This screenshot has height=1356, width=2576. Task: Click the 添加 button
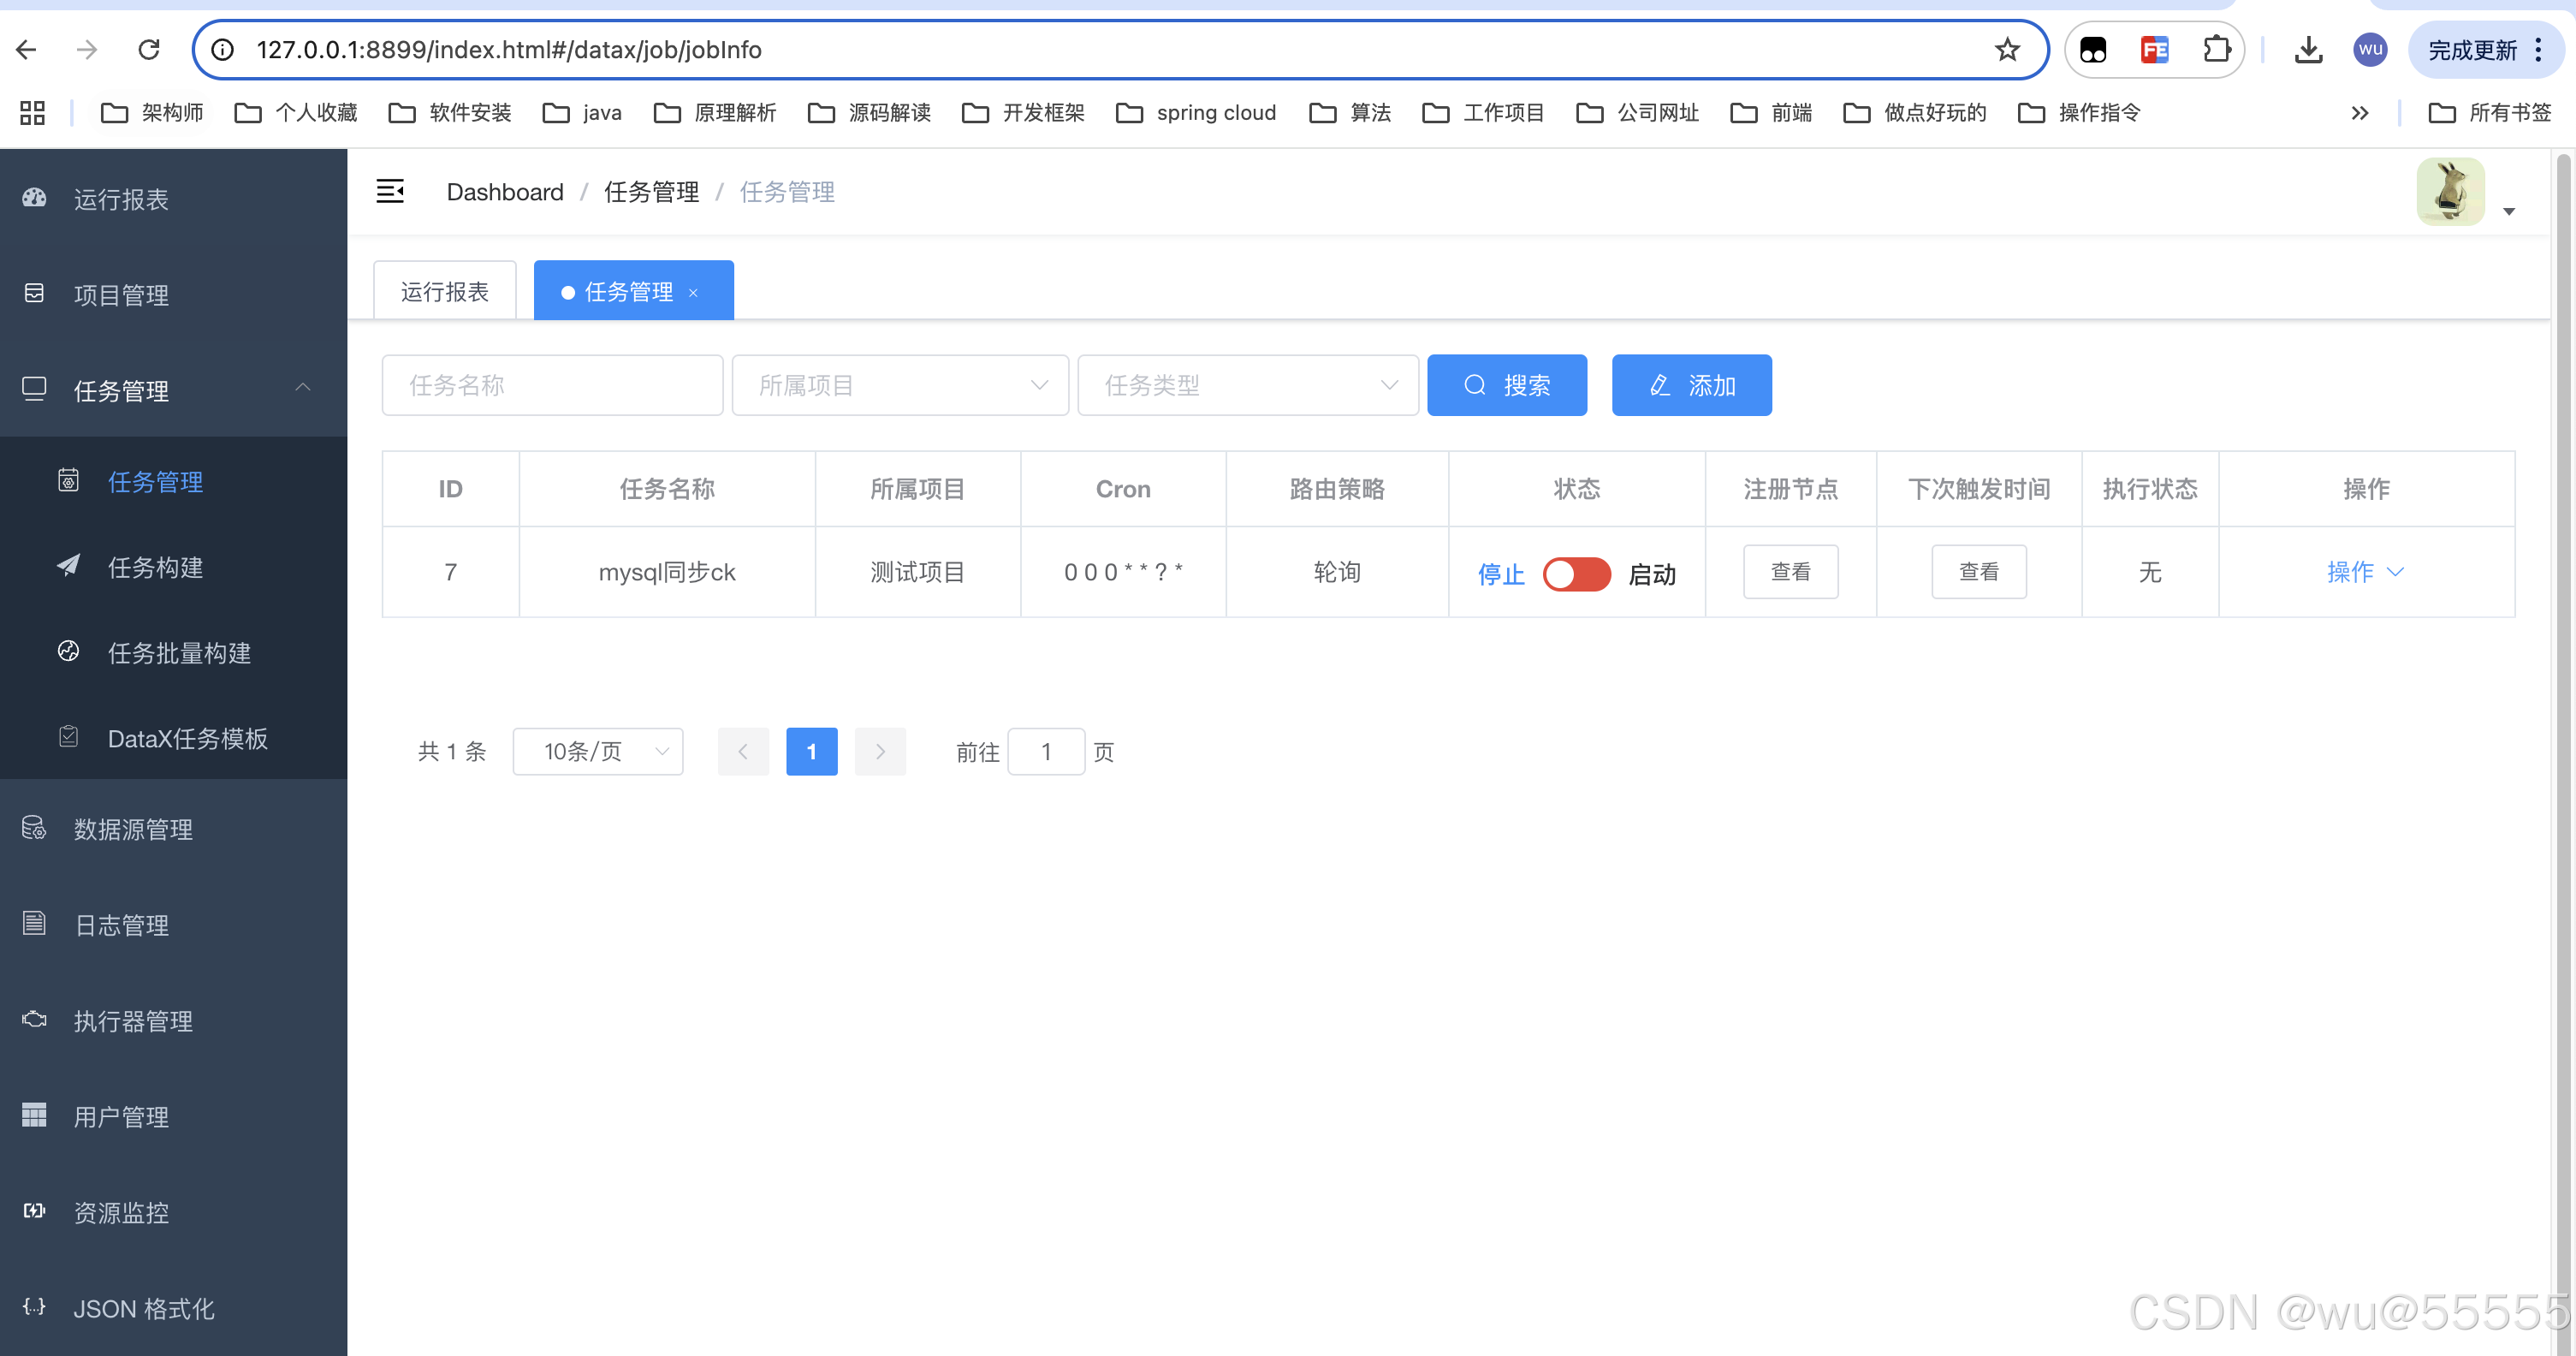(x=1691, y=385)
